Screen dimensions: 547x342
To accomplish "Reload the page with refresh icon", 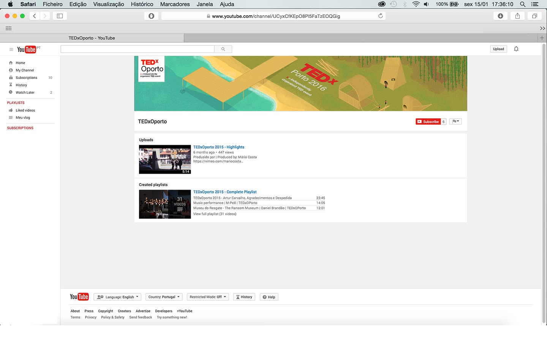I will tap(380, 16).
